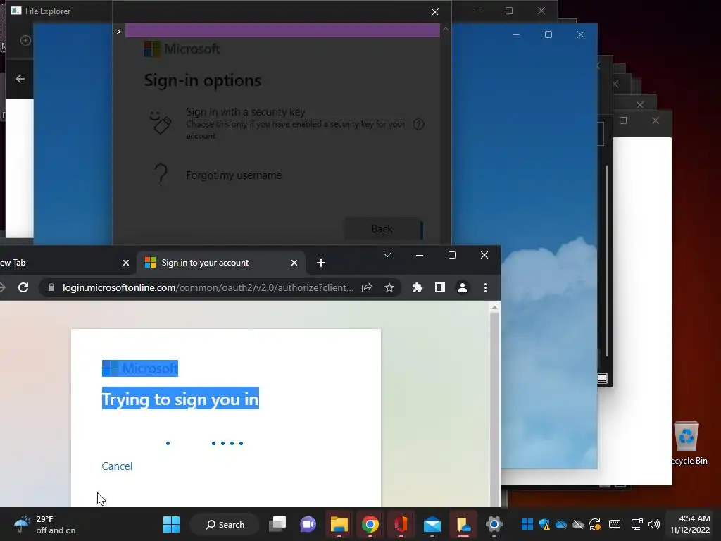
Task: Click the security key help question icon
Action: [418, 124]
